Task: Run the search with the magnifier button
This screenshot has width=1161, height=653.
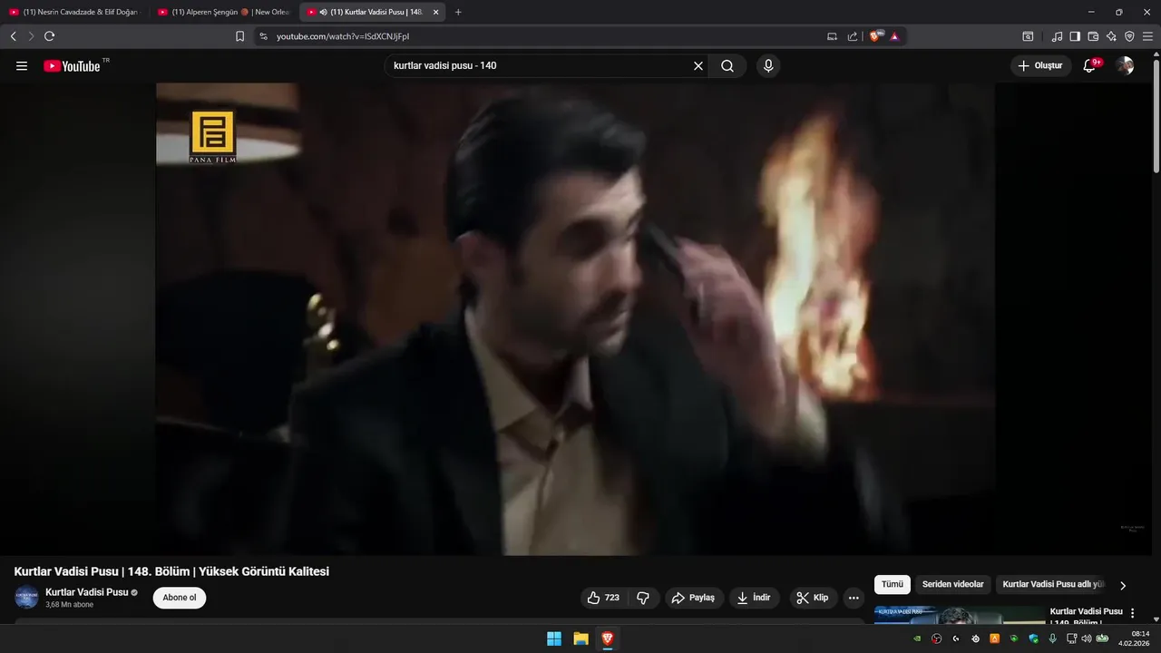Action: click(x=727, y=66)
